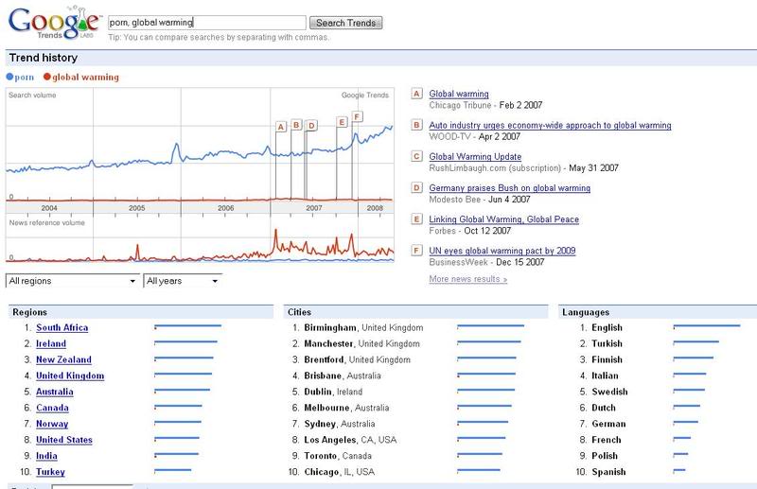Select United Kingdom in Regions list

[69, 375]
